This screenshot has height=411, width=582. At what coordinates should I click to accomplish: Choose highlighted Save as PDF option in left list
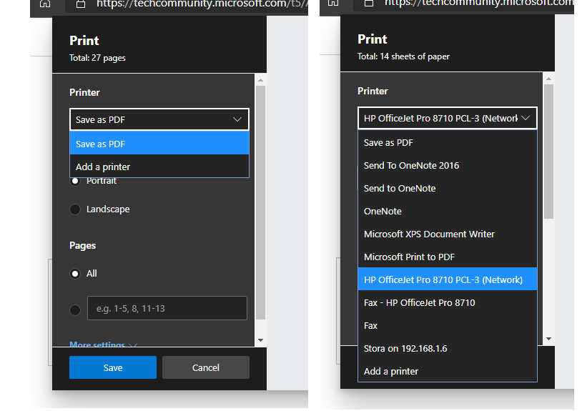click(159, 144)
